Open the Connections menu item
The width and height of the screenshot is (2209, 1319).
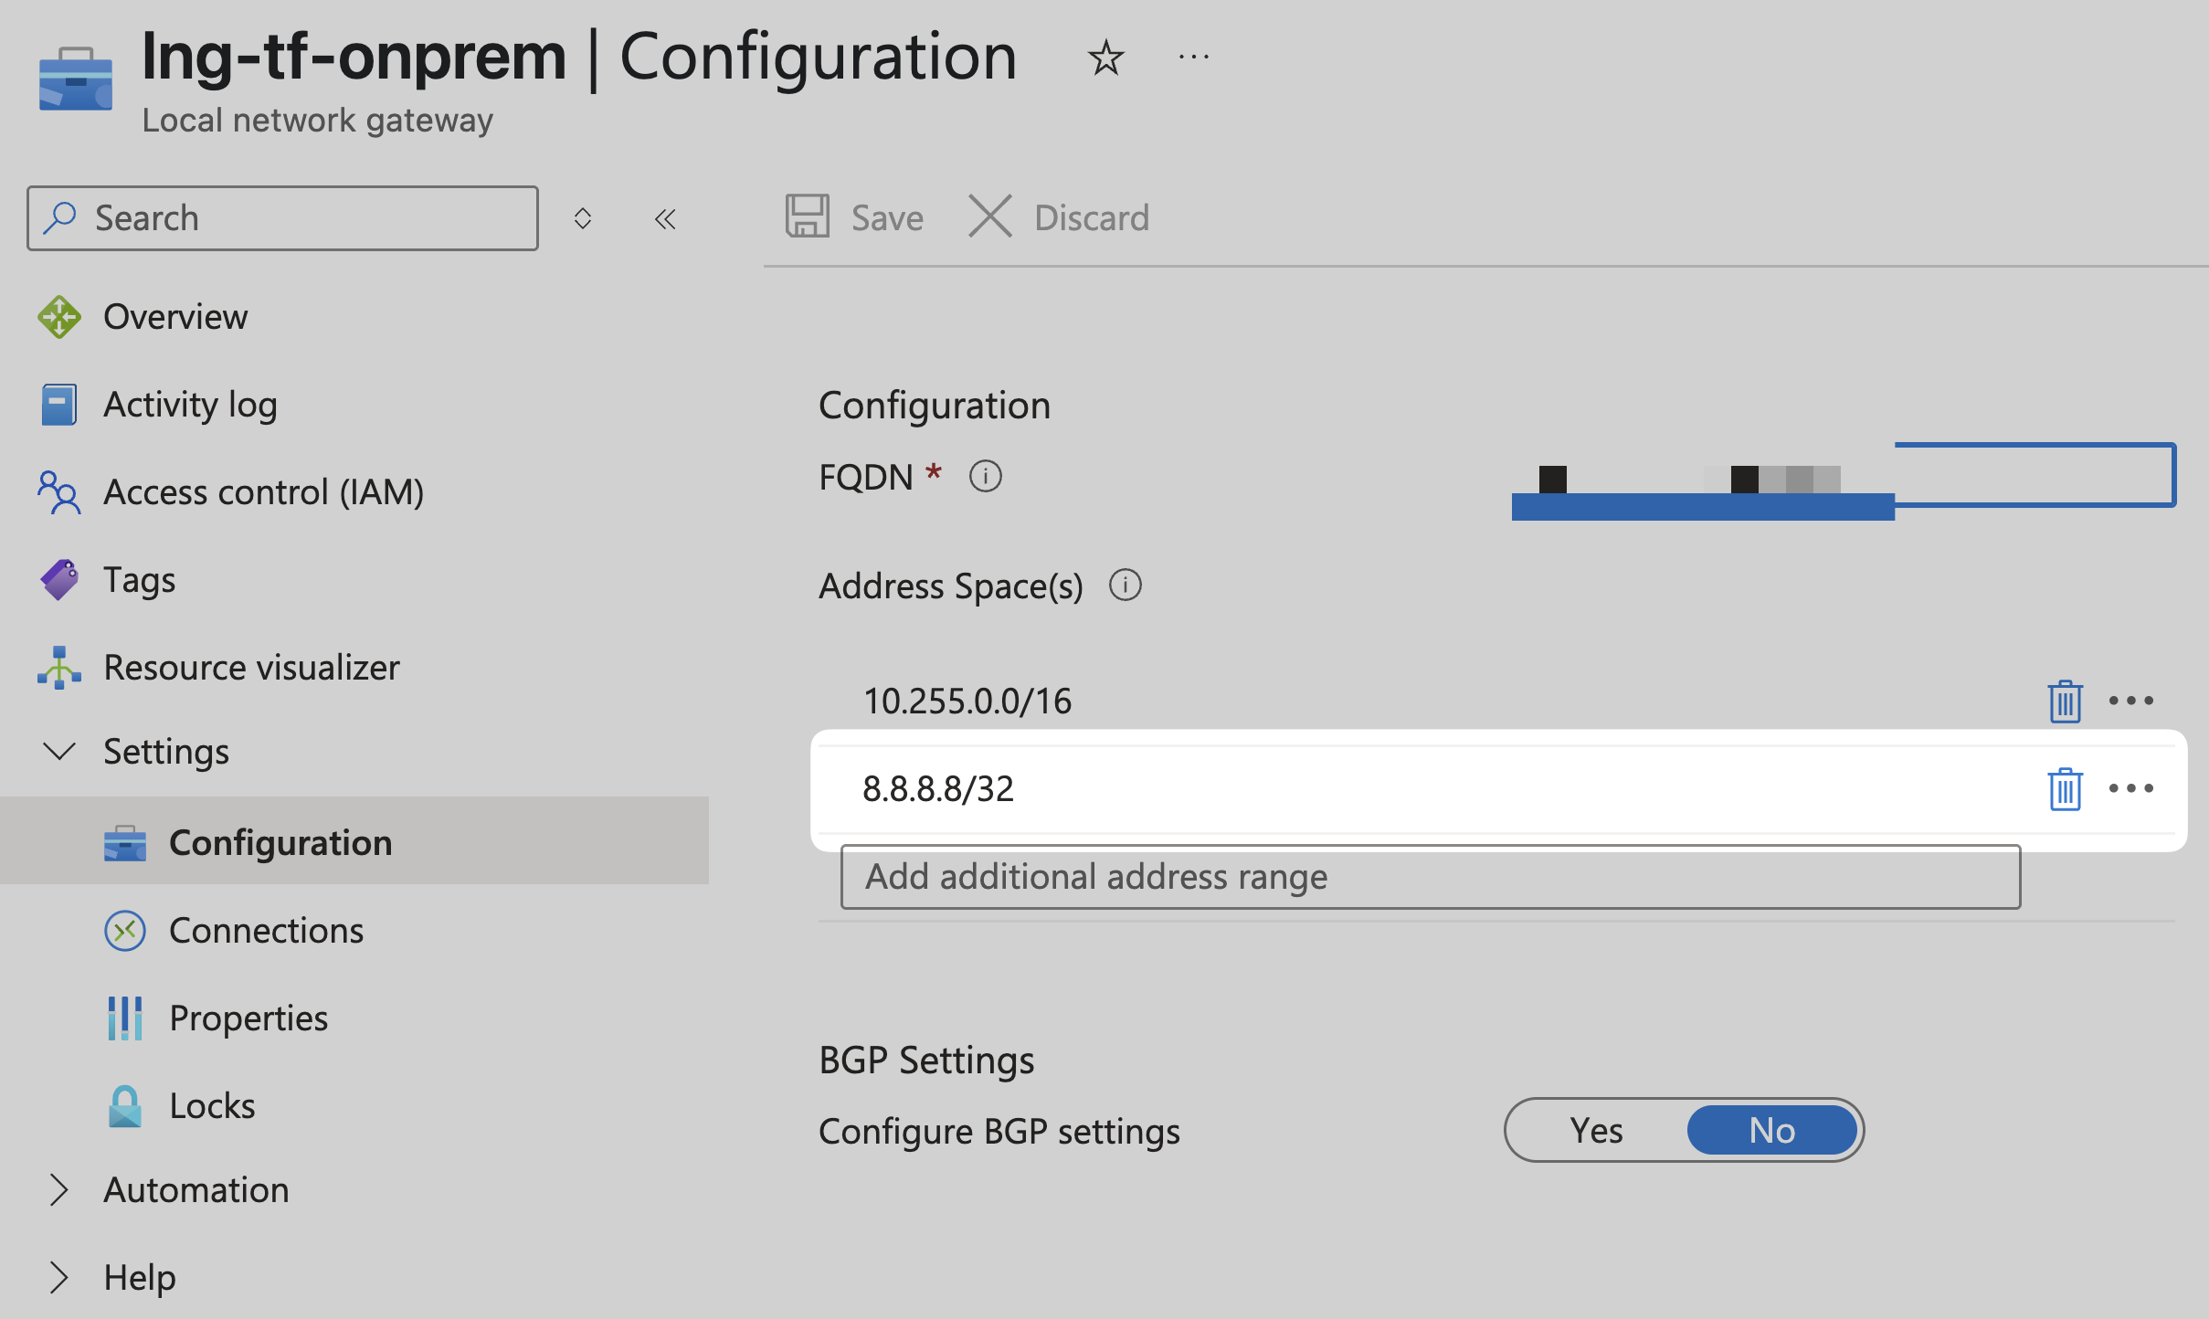pos(266,931)
